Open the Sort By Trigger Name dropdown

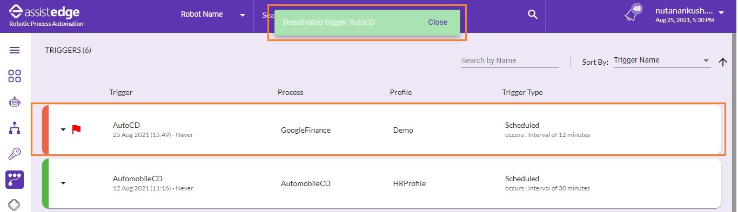tap(662, 60)
